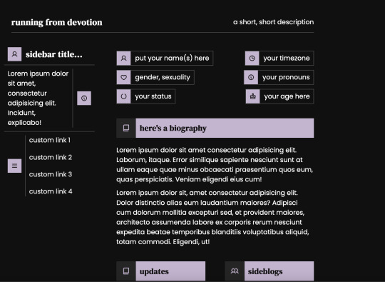This screenshot has width=385, height=282.
Task: Click 'your age here' label
Action: pyautogui.click(x=287, y=96)
